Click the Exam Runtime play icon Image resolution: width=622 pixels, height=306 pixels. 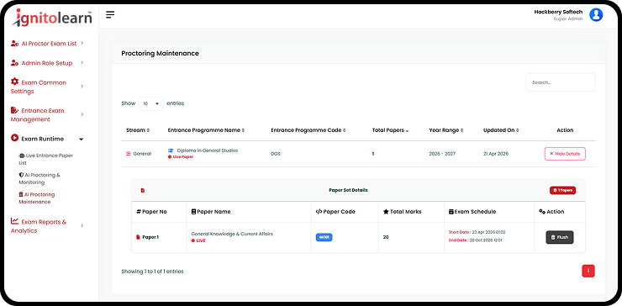pos(14,138)
